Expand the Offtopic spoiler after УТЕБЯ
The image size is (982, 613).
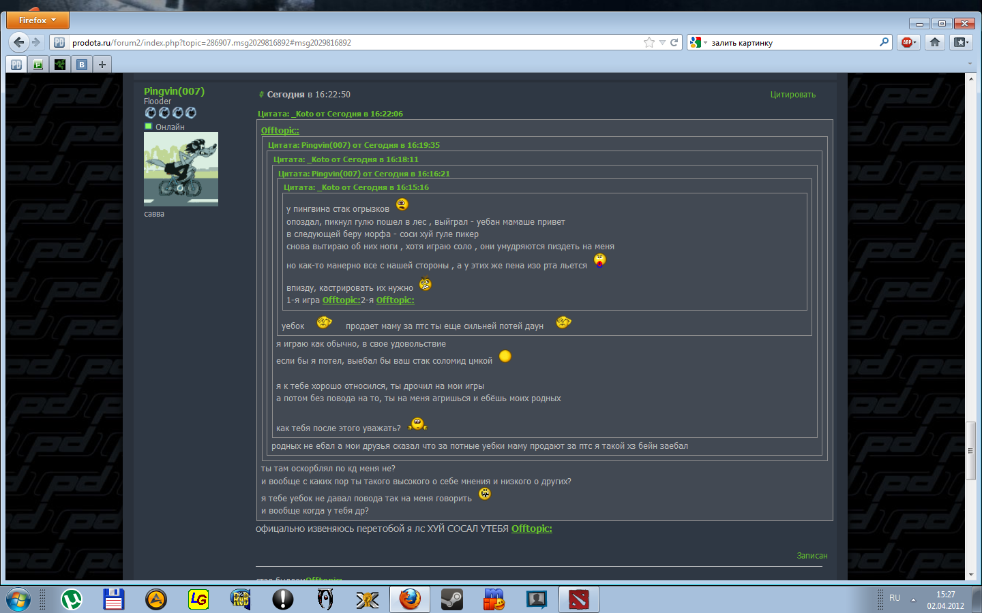click(x=532, y=529)
